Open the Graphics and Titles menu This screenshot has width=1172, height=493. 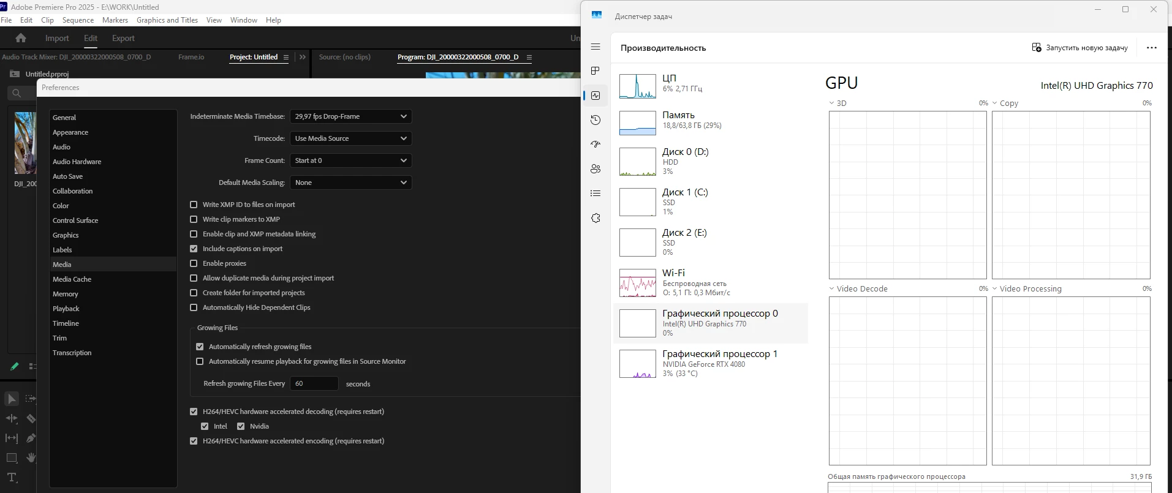click(167, 20)
